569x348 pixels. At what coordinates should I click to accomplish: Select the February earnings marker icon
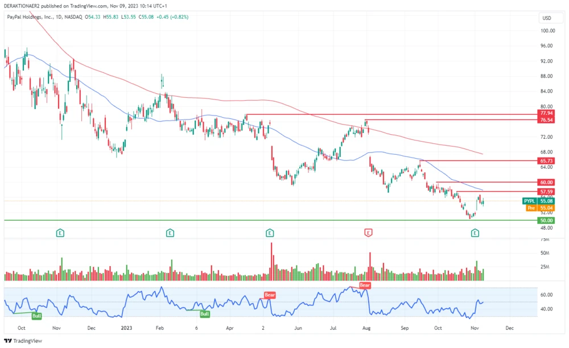tap(169, 233)
